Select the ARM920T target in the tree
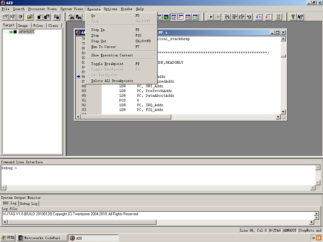This screenshot has height=242, width=323. coord(26,32)
